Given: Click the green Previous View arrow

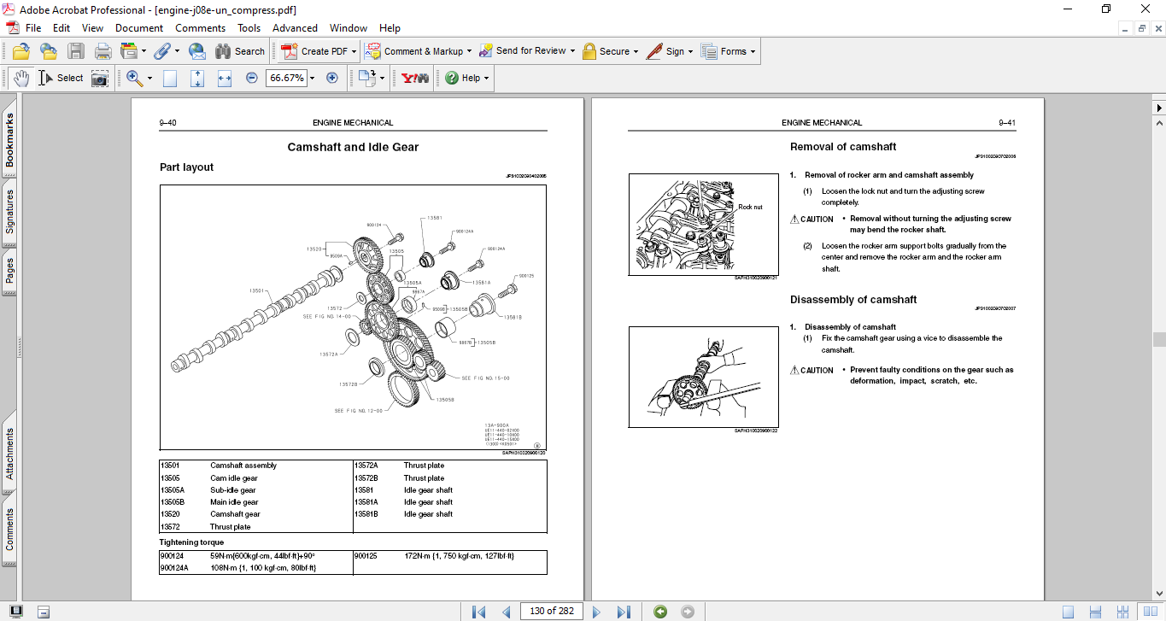Looking at the screenshot, I should pos(659,611).
